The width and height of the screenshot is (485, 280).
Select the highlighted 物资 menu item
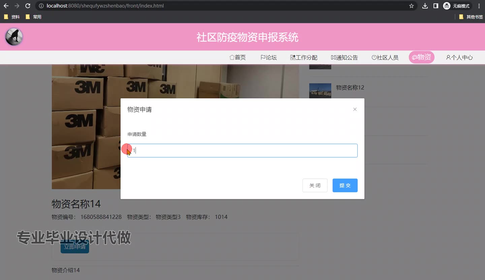(422, 57)
